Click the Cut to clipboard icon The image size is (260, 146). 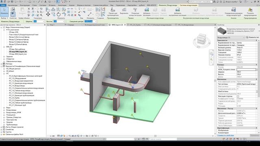29,9
